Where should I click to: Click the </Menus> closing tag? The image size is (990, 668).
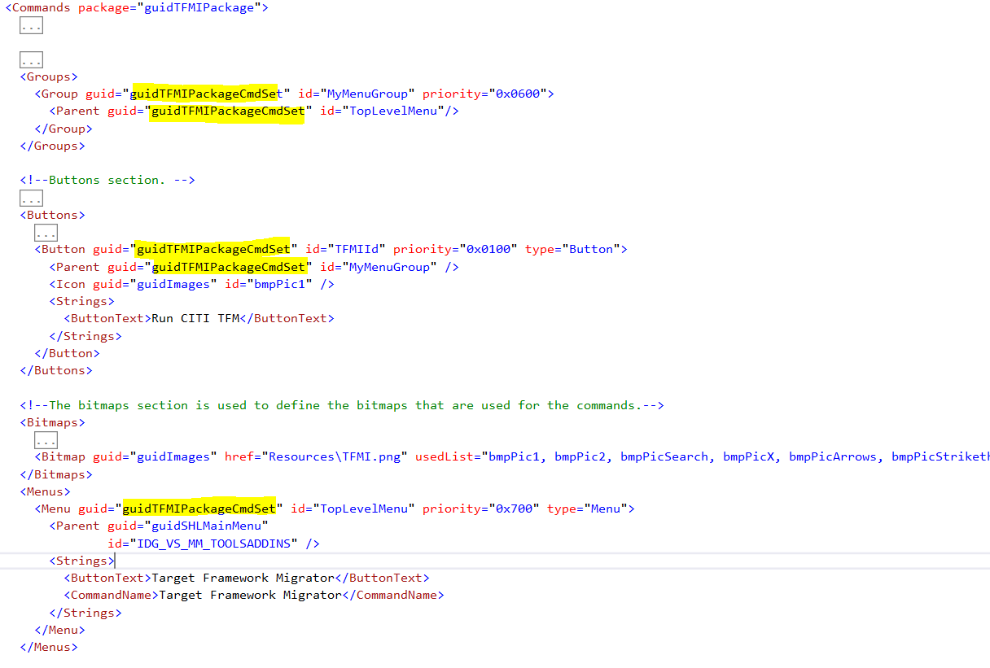click(49, 647)
